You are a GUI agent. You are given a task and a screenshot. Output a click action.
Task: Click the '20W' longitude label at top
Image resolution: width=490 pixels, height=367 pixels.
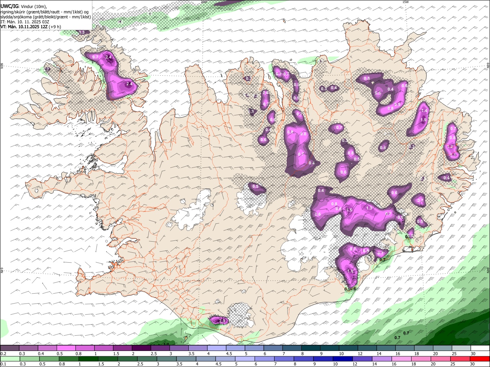[204, 2]
